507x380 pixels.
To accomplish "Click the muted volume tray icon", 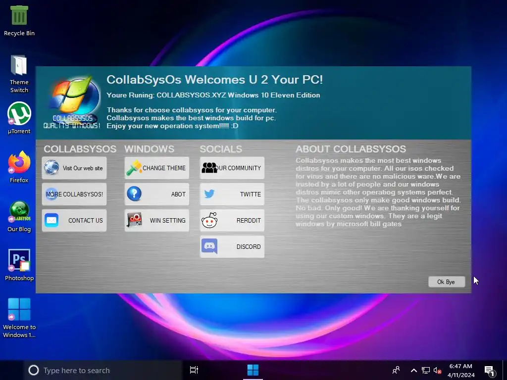I will click(x=438, y=370).
